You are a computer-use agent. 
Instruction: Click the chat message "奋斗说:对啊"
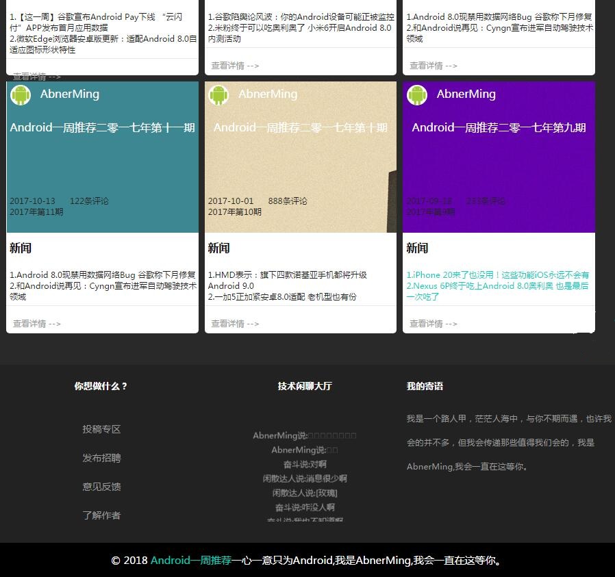pos(305,465)
